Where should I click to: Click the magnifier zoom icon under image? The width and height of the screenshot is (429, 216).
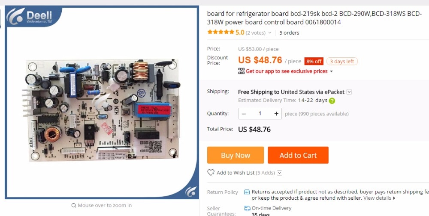pyautogui.click(x=74, y=205)
